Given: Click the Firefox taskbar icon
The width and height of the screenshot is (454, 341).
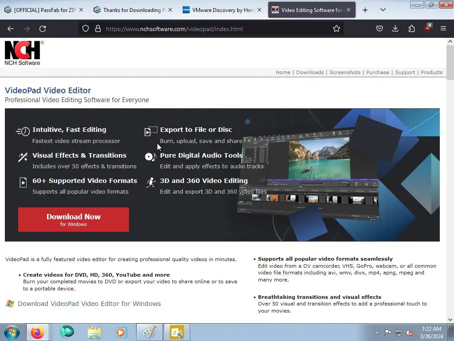Looking at the screenshot, I should (x=38, y=332).
